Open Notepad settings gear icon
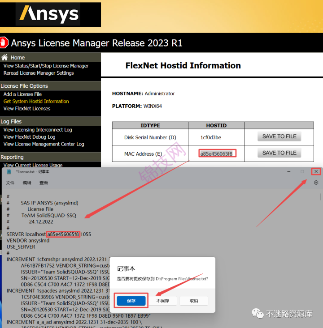 coord(316,183)
